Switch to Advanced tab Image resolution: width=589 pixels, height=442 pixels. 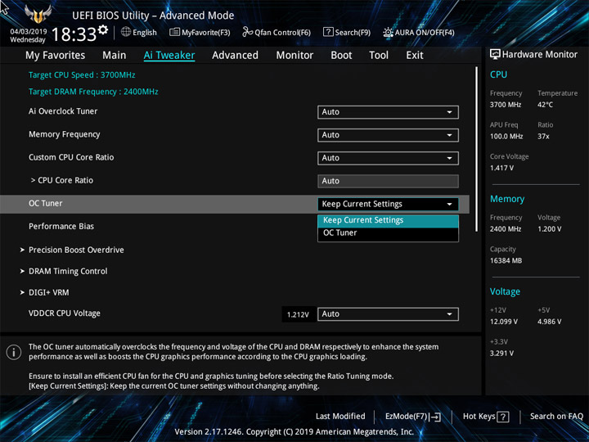[235, 56]
